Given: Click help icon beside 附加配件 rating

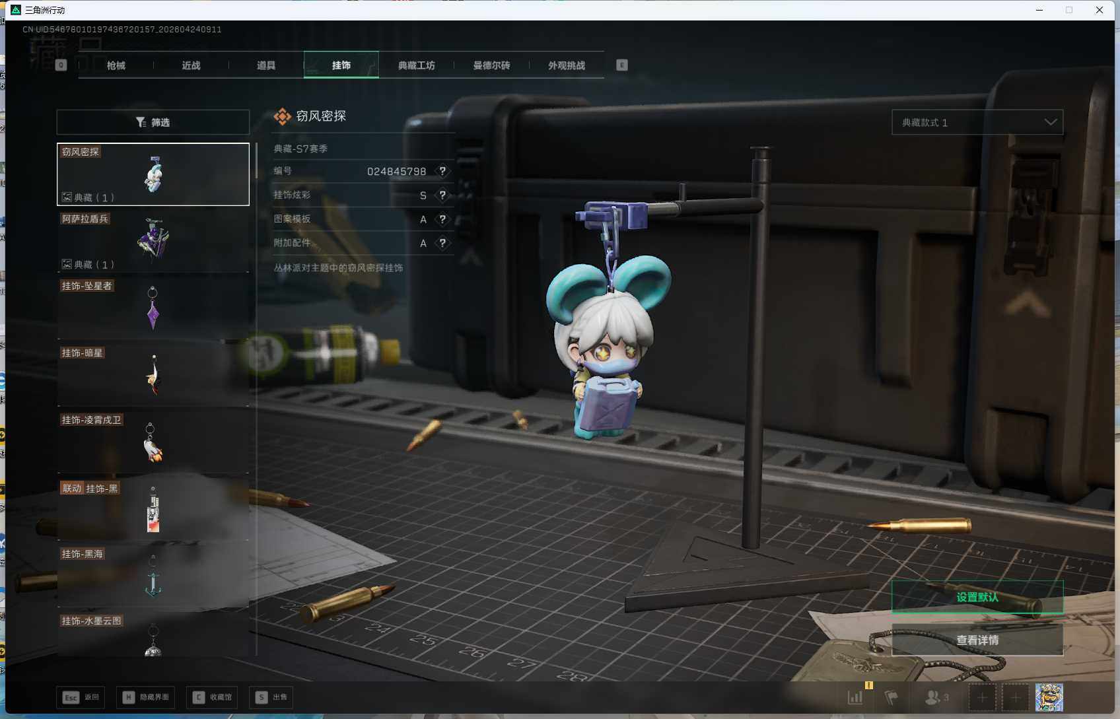Looking at the screenshot, I should (x=442, y=243).
